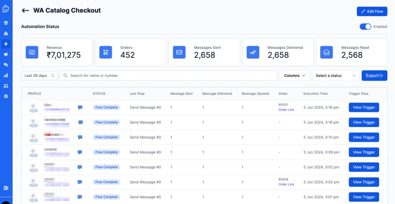Click the news document icon in sidebar
This screenshot has height=204, width=395.
[x=6, y=188]
